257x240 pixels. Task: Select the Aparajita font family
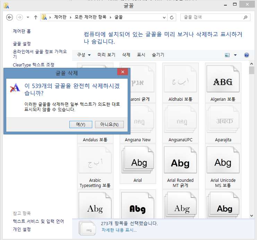pyautogui.click(x=223, y=124)
